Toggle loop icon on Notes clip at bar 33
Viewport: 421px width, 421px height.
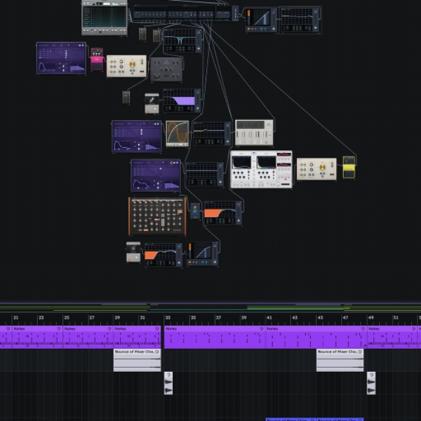pos(261,328)
